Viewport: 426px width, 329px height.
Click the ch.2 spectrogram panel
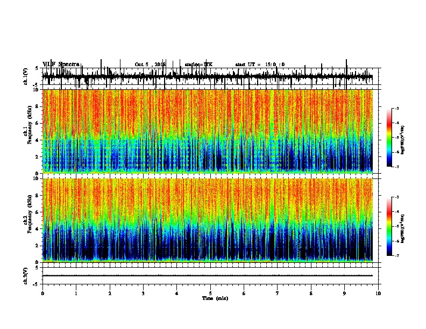(208, 220)
